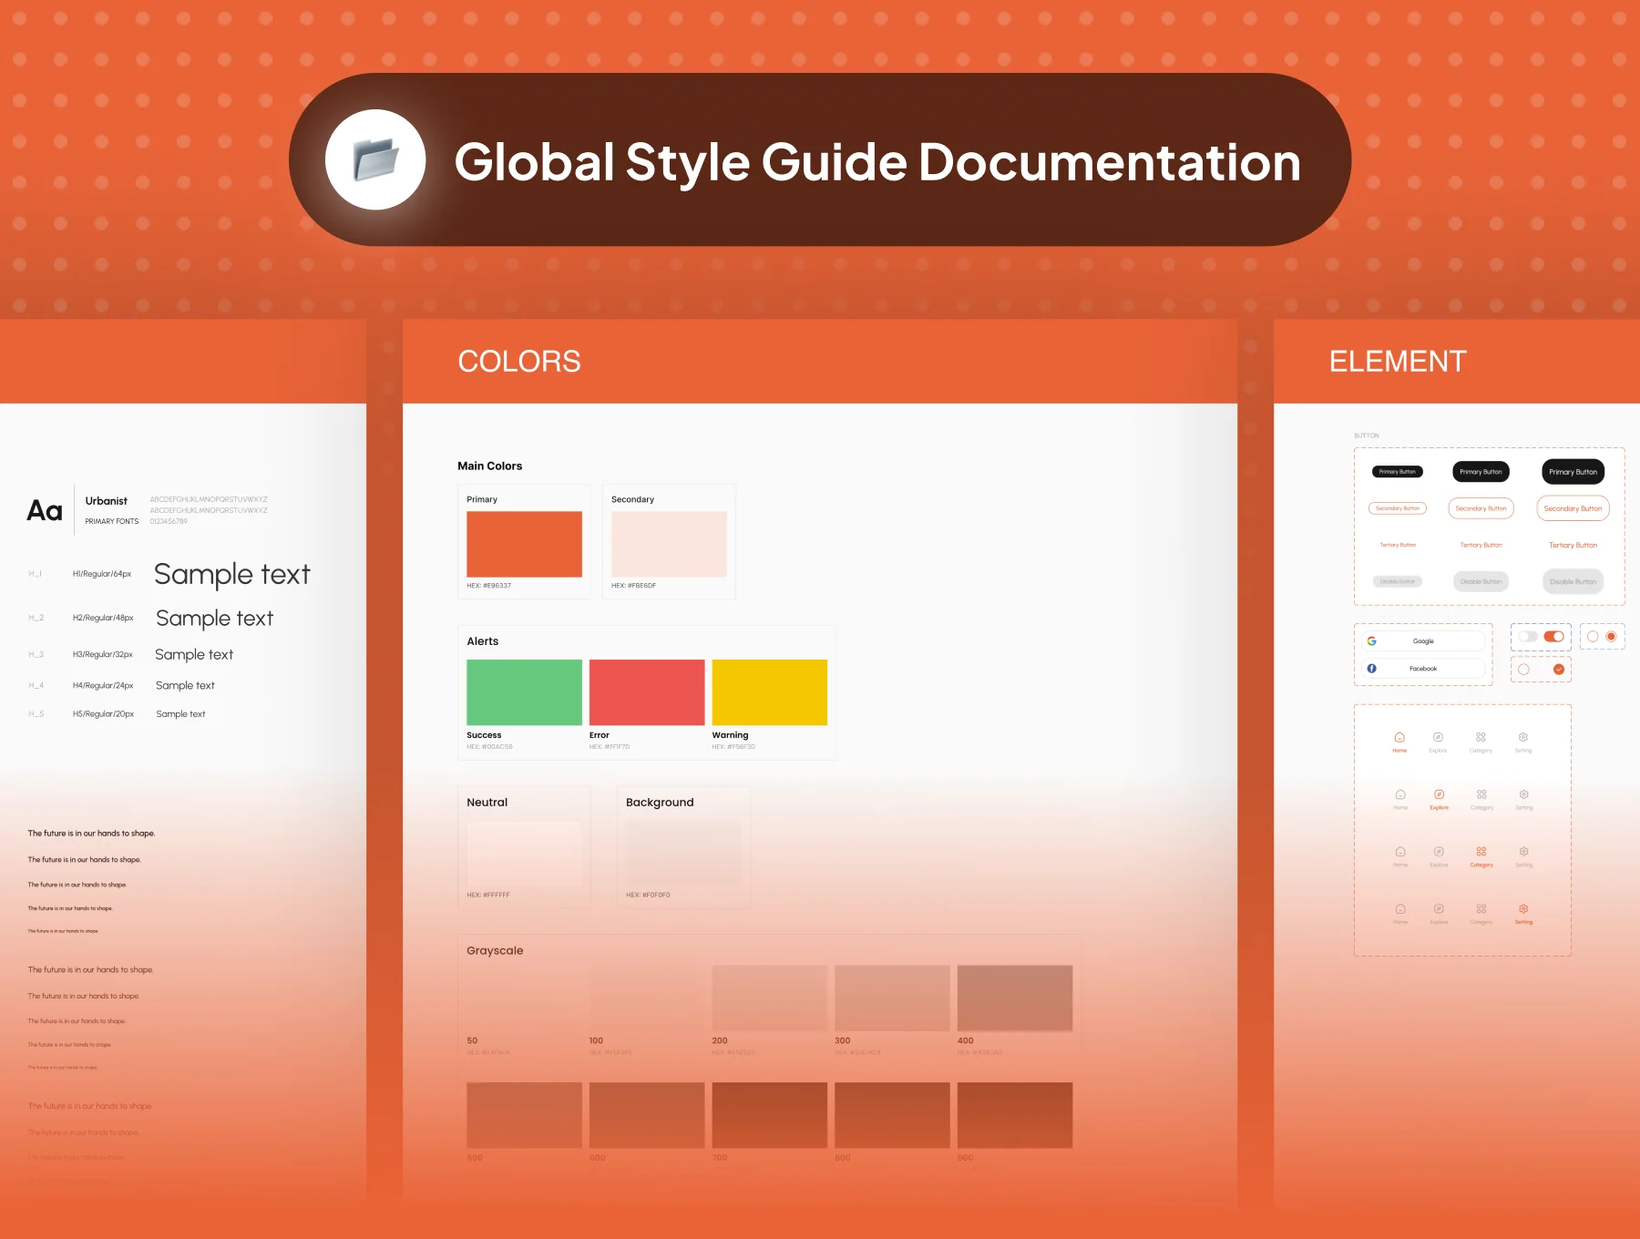Click the COLORS section header
1640x1239 pixels.
click(x=518, y=362)
